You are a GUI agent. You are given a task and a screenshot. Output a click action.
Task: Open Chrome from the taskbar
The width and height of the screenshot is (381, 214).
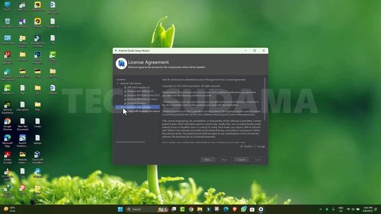191,209
